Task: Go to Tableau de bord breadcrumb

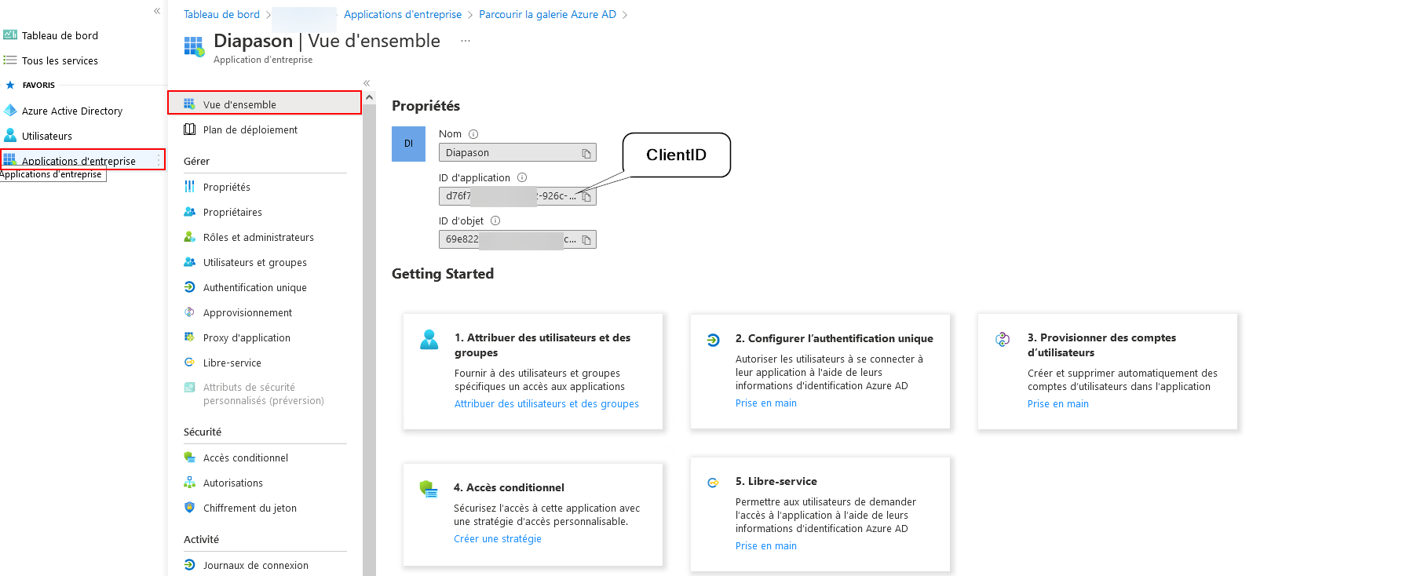Action: (221, 15)
